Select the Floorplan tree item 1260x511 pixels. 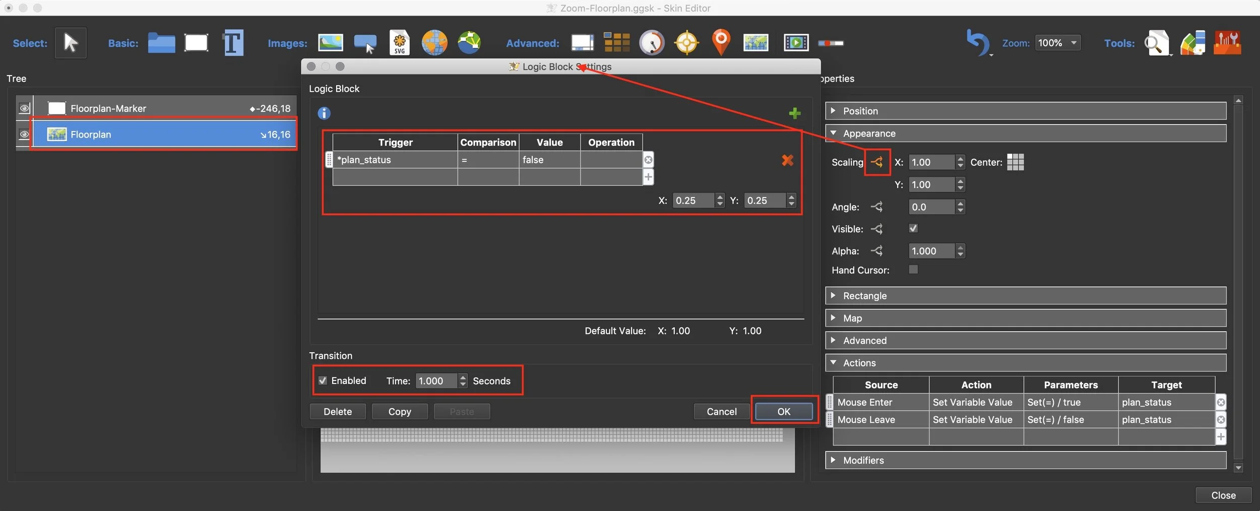[165, 135]
